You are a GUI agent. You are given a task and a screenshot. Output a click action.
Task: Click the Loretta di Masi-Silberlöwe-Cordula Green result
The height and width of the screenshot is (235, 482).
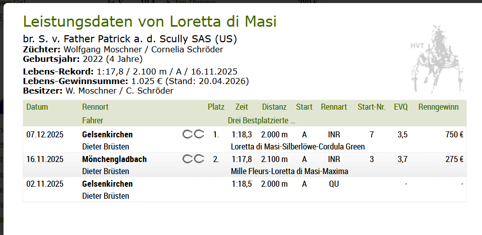point(297,146)
